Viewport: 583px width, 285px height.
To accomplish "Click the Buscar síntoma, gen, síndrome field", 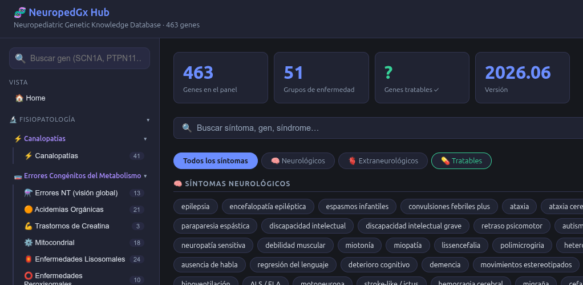I will pos(378,128).
